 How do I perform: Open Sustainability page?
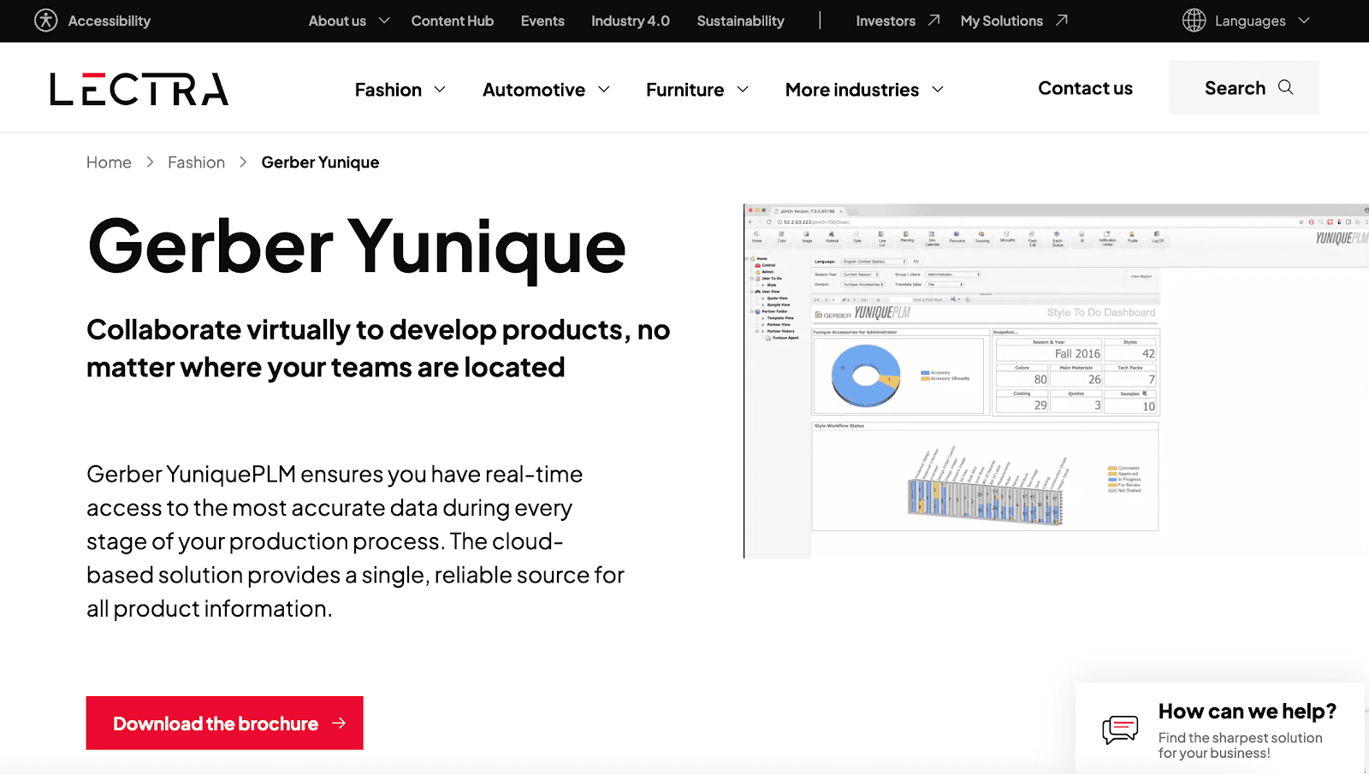740,21
